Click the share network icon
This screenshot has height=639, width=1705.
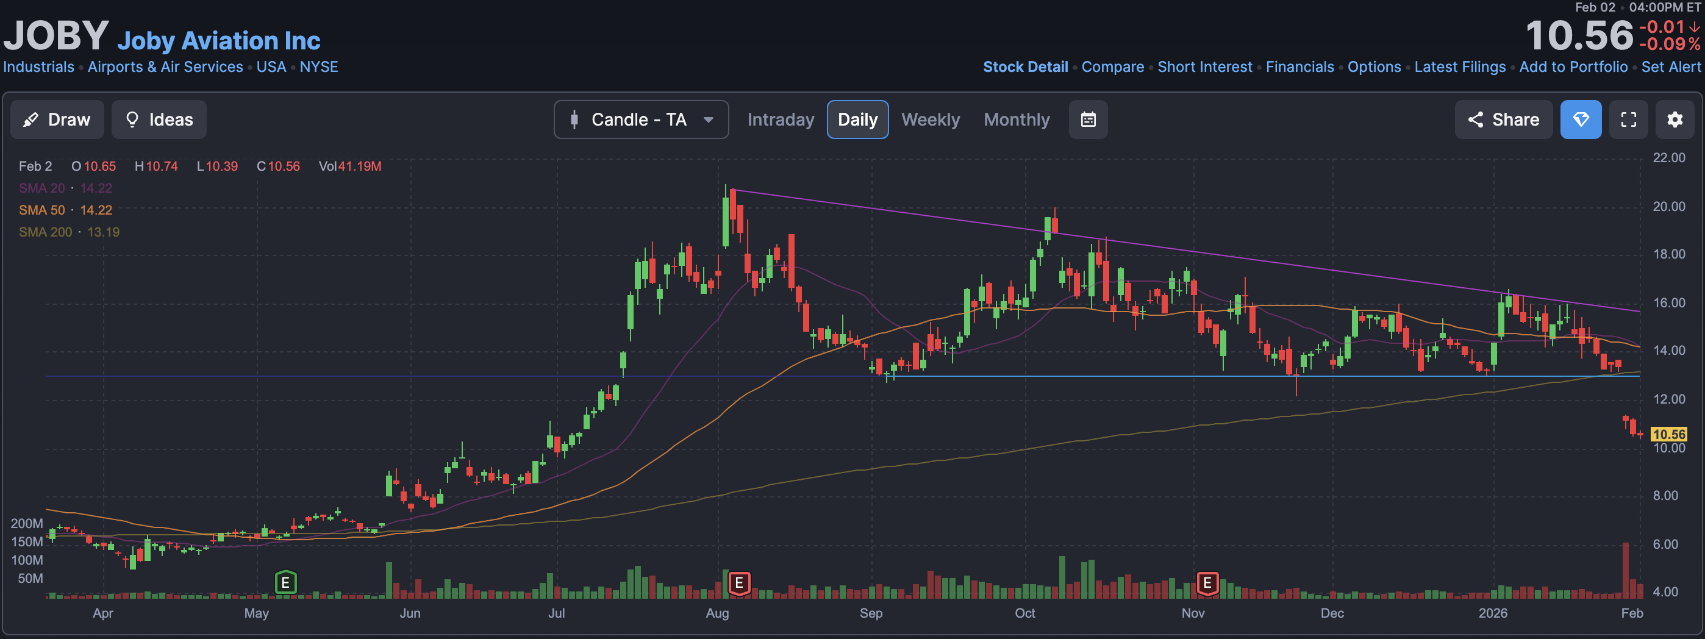coord(1475,120)
